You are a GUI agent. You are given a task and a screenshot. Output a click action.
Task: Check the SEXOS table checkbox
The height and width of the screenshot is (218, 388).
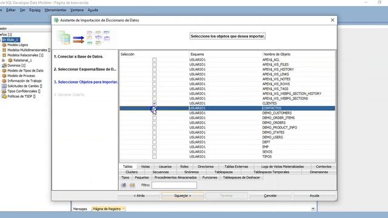pyautogui.click(x=155, y=152)
